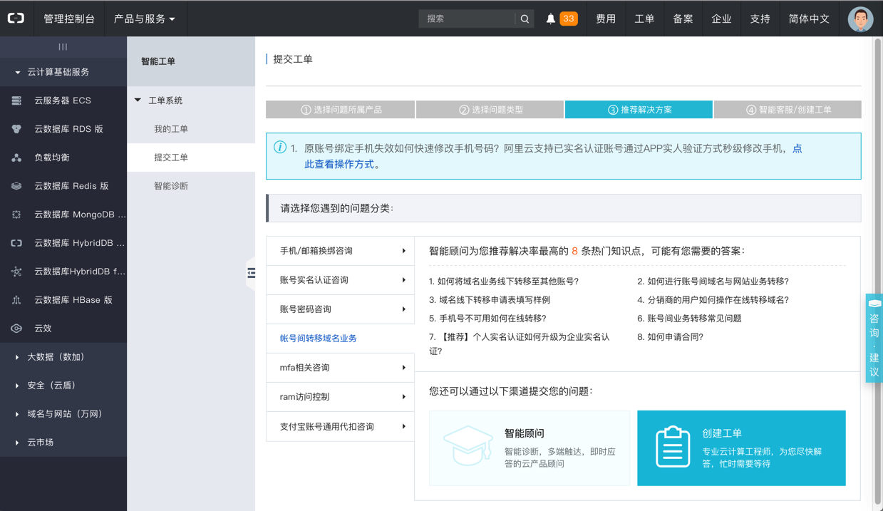The height and width of the screenshot is (511, 883).
Task: Focus the 搜索 input field
Action: (467, 19)
